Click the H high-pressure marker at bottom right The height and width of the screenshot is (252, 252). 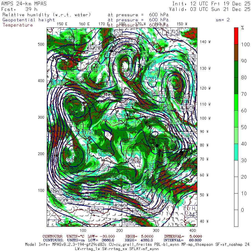(193, 209)
